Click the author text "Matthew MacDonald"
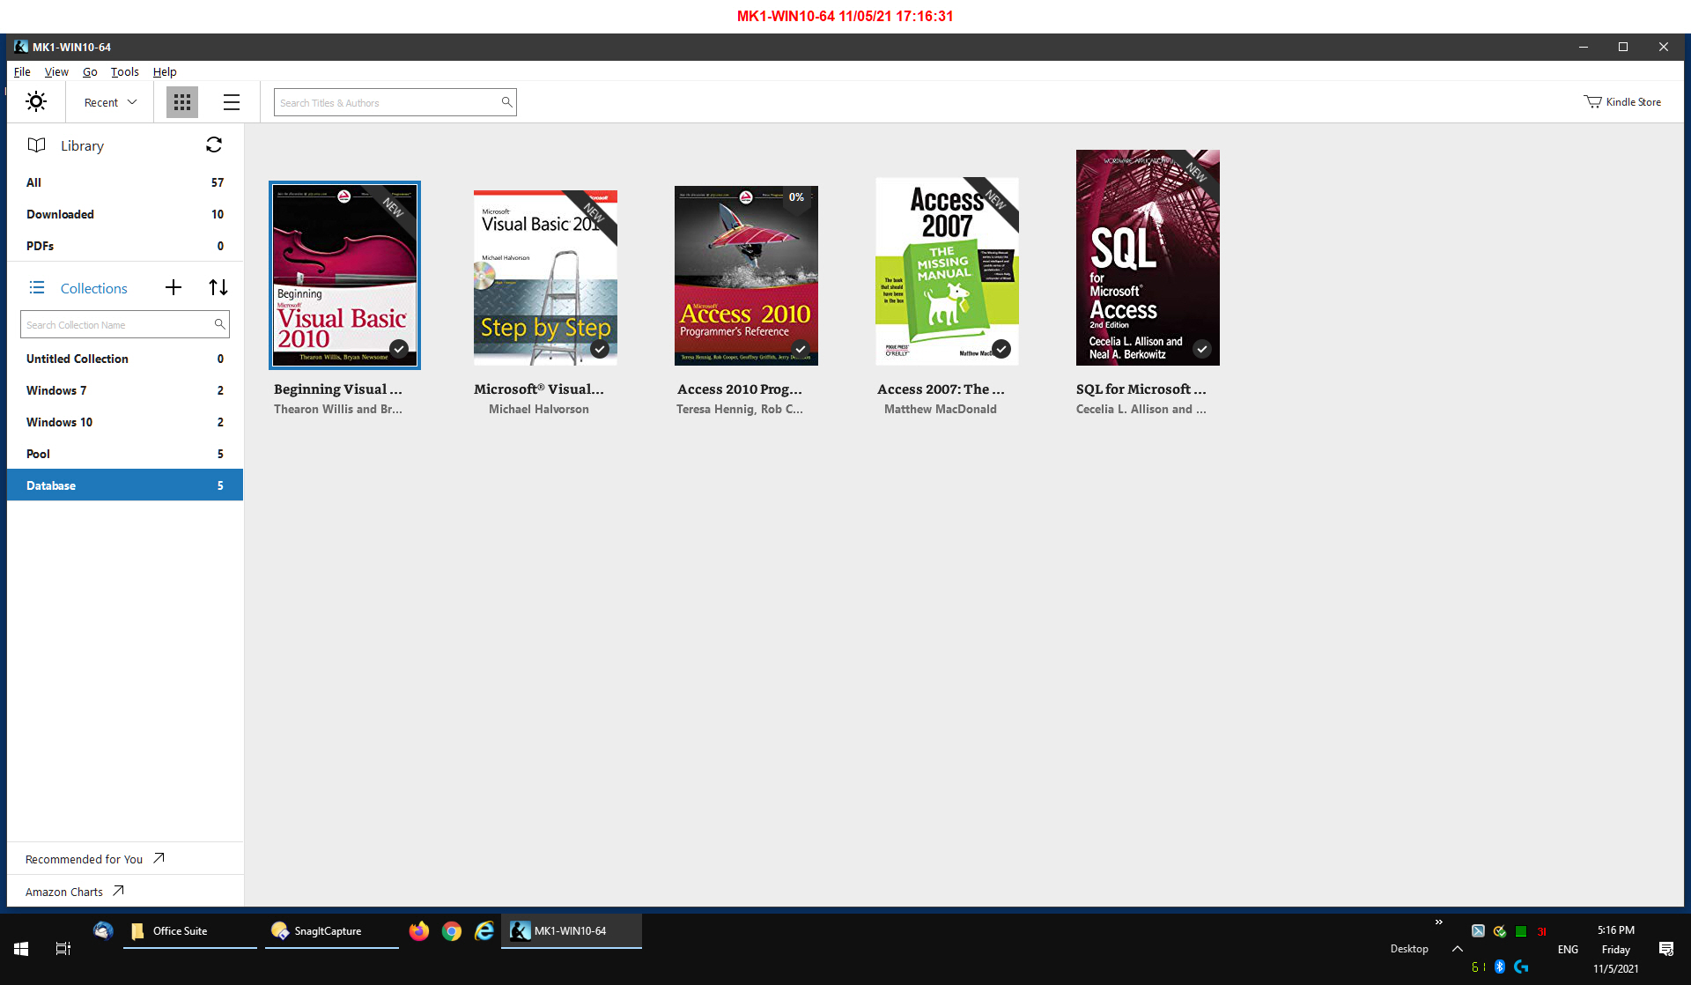The width and height of the screenshot is (1691, 985). pyautogui.click(x=941, y=409)
